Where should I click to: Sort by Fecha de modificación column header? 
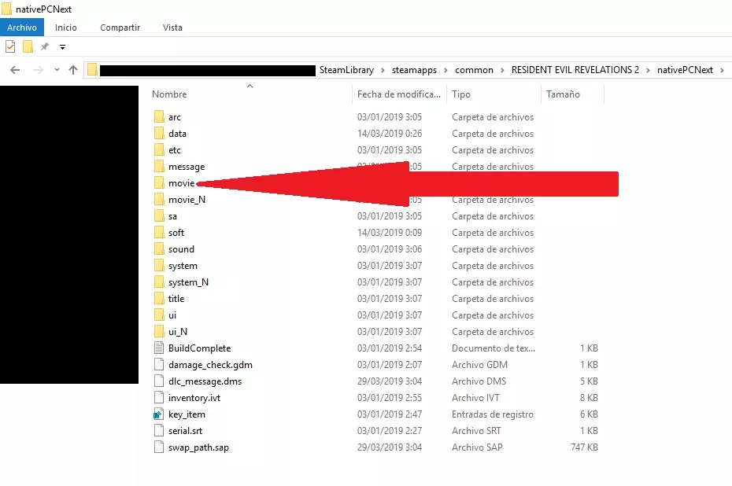(399, 94)
